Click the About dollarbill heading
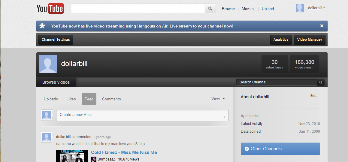The height and width of the screenshot is (162, 348). coord(255,97)
